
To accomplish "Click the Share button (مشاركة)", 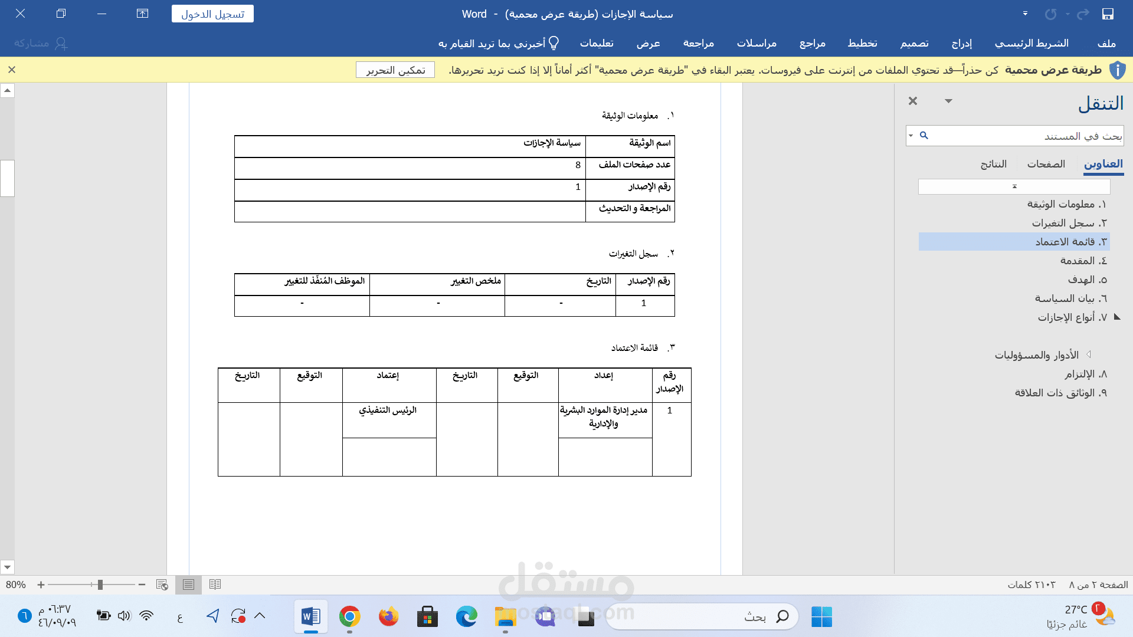I will [41, 43].
